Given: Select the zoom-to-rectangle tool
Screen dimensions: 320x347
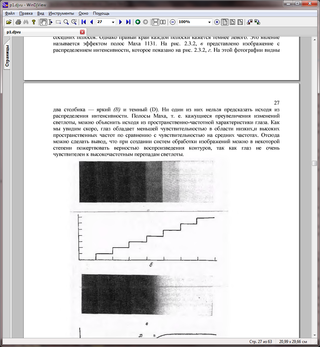Looking at the screenshot, I should point(74,22).
